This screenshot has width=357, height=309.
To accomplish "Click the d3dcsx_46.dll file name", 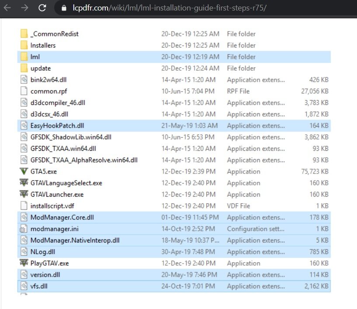I will pyautogui.click(x=49, y=114).
